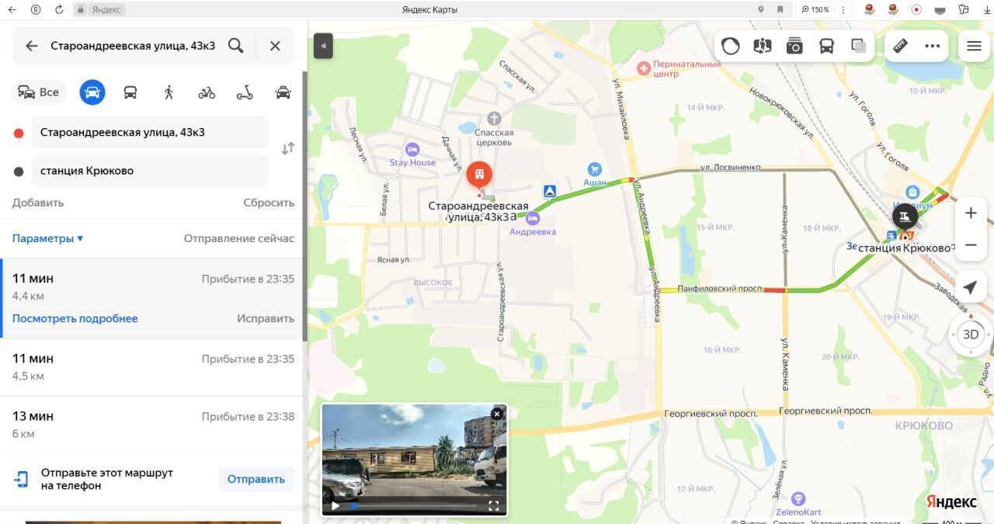
Task: Open the hamburger main menu
Action: [974, 46]
